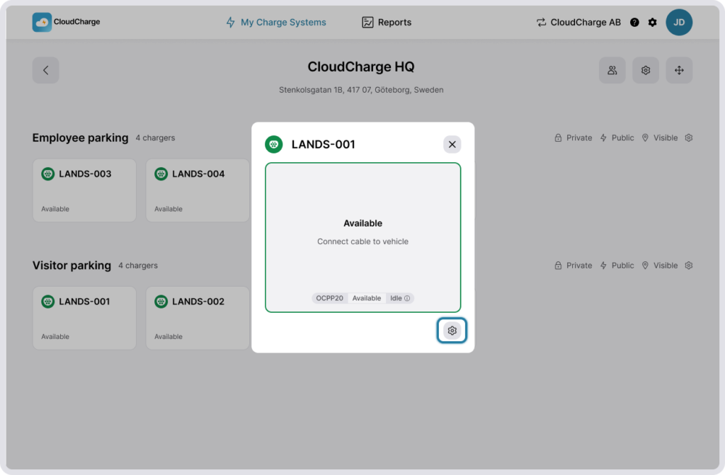Screen dimensions: 725x475
Task: Click the Idle info icon
Action: 407,298
